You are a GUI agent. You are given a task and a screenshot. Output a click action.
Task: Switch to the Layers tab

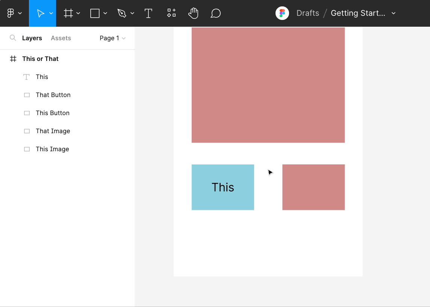point(32,38)
